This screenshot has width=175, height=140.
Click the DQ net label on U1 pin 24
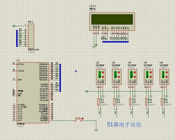[x=57, y=90]
